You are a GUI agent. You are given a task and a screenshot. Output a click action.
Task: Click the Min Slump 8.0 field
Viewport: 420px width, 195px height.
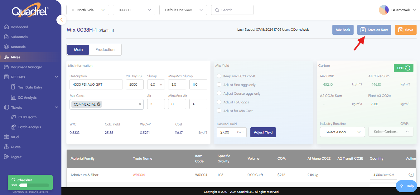point(177,84)
